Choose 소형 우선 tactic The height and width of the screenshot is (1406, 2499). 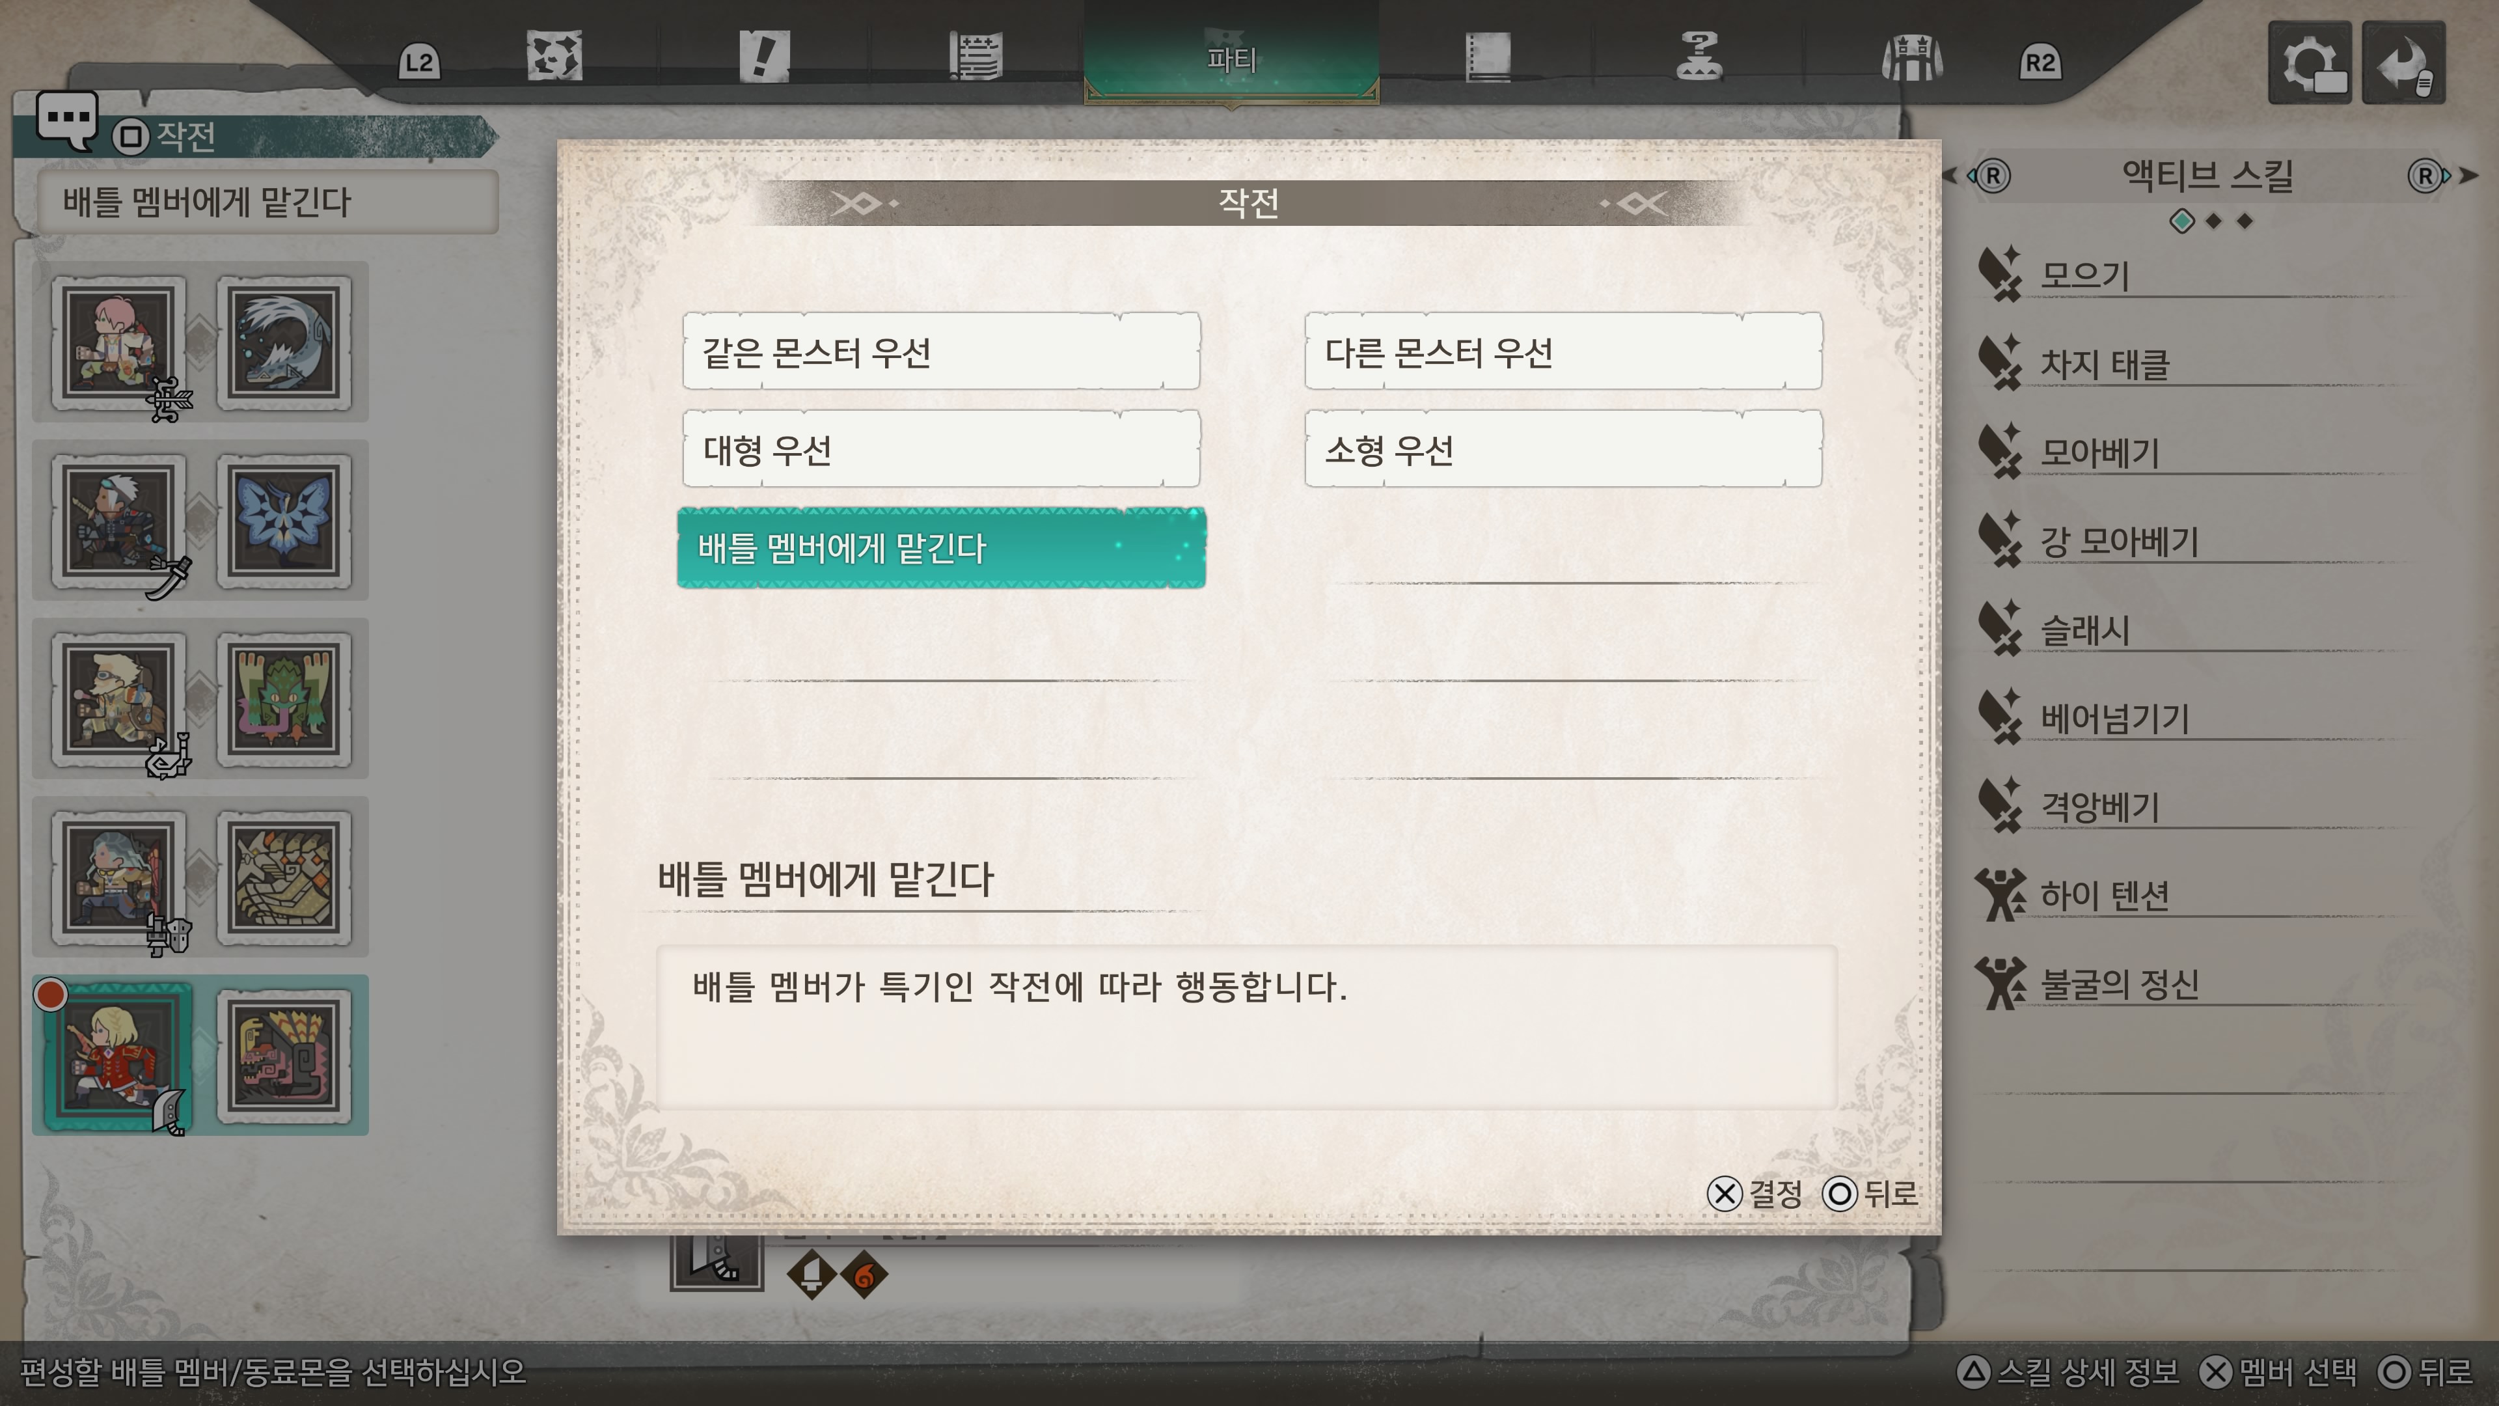tap(1563, 449)
